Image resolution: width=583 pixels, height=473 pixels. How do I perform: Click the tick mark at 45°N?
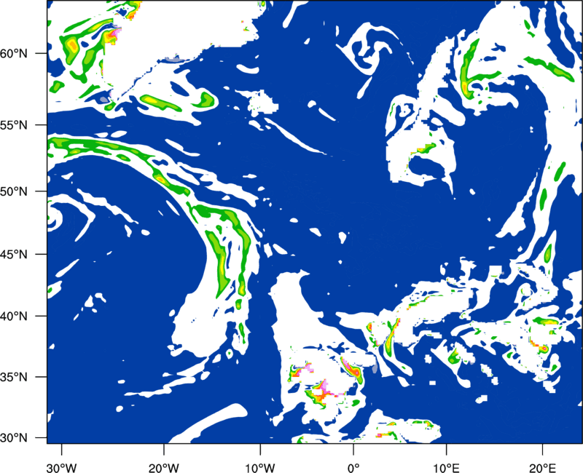[42, 254]
